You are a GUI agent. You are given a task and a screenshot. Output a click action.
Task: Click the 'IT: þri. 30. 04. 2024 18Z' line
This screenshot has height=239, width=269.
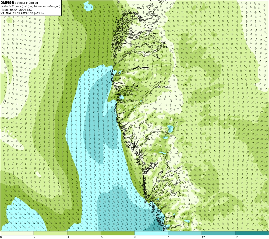16,10
